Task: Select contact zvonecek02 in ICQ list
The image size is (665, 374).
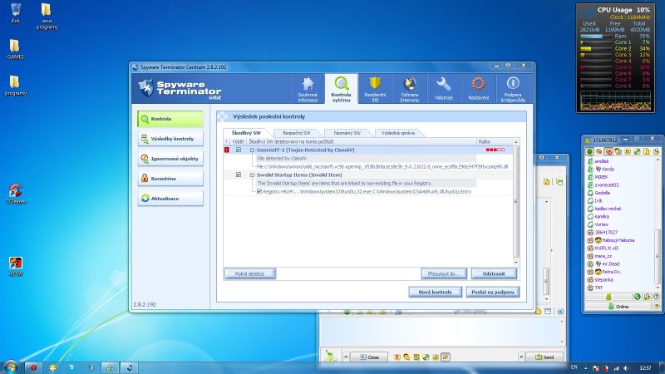Action: pos(607,185)
